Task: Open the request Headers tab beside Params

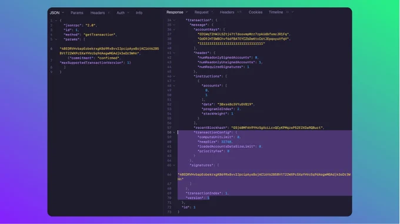Action: pos(98,13)
